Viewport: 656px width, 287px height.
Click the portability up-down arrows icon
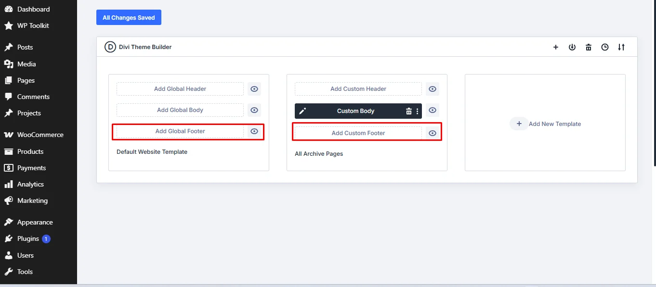pyautogui.click(x=621, y=47)
